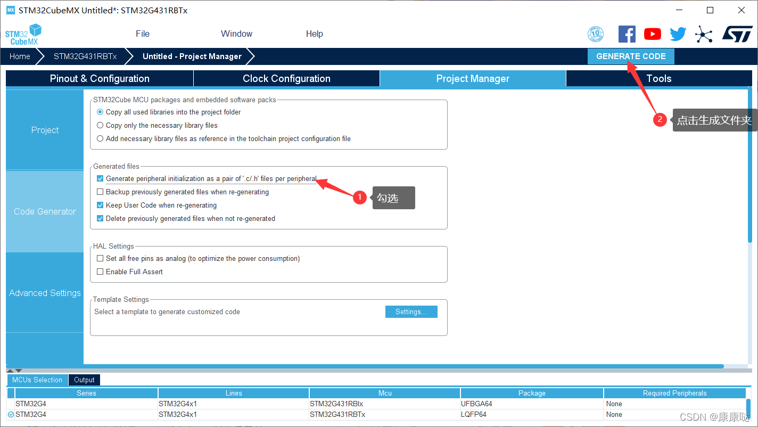Click the main panel vertical scrollbar
Image resolution: width=758 pixels, height=427 pixels.
pyautogui.click(x=749, y=165)
